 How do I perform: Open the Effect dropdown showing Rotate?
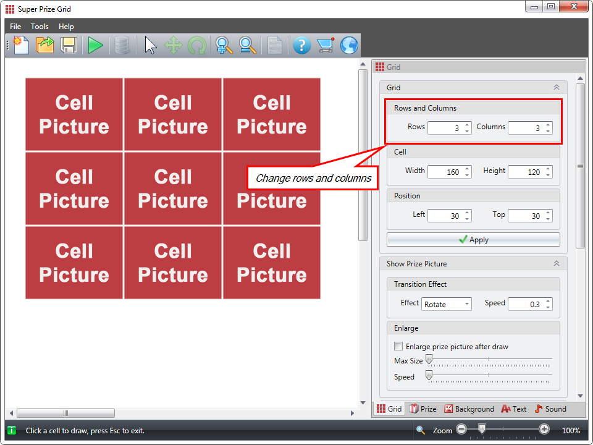tap(447, 304)
